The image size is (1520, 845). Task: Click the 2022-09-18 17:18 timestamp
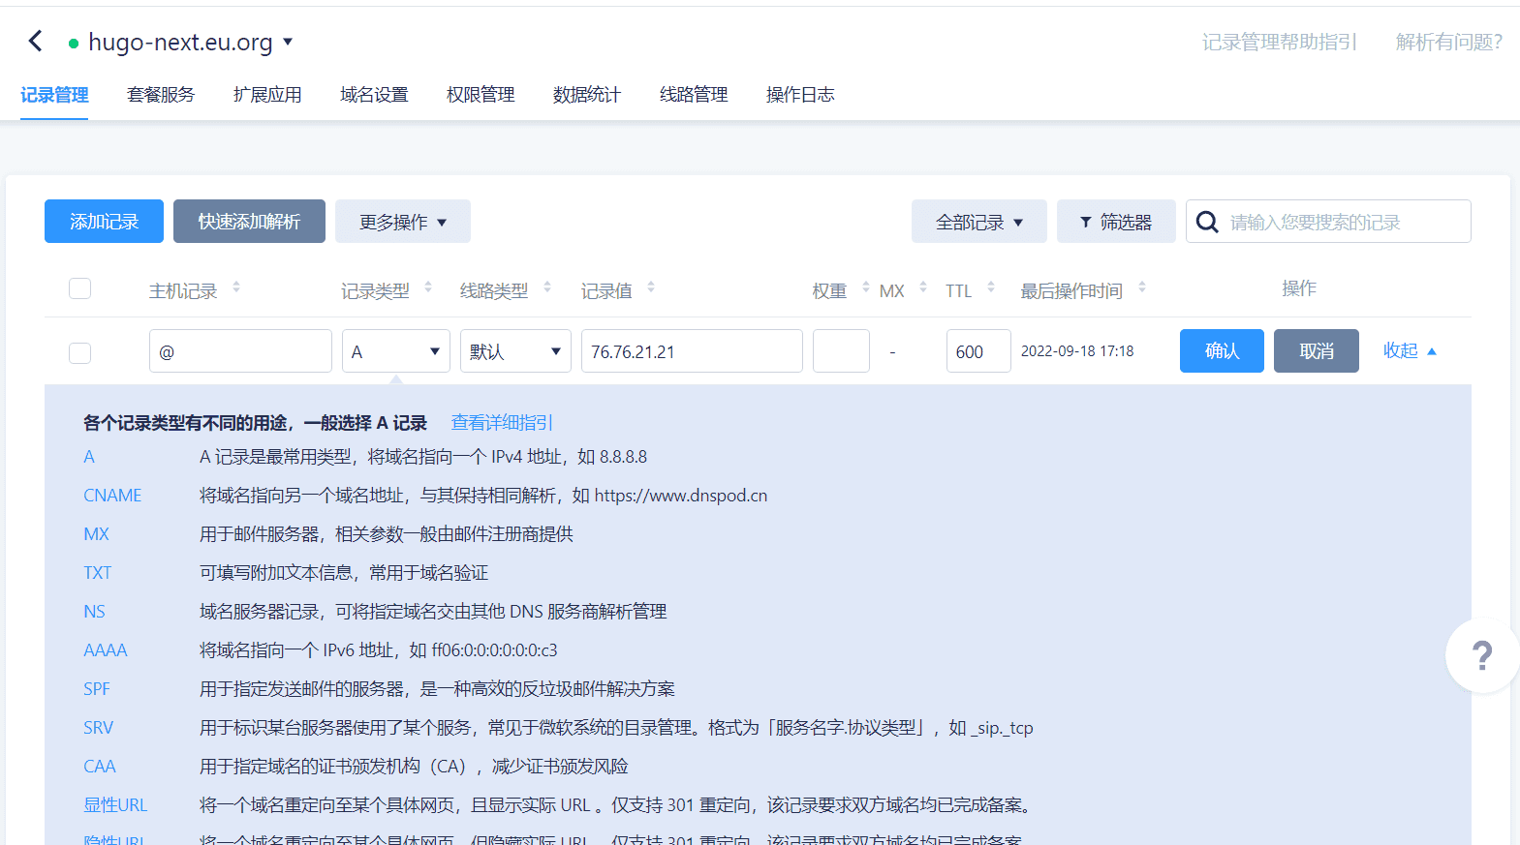pos(1077,351)
